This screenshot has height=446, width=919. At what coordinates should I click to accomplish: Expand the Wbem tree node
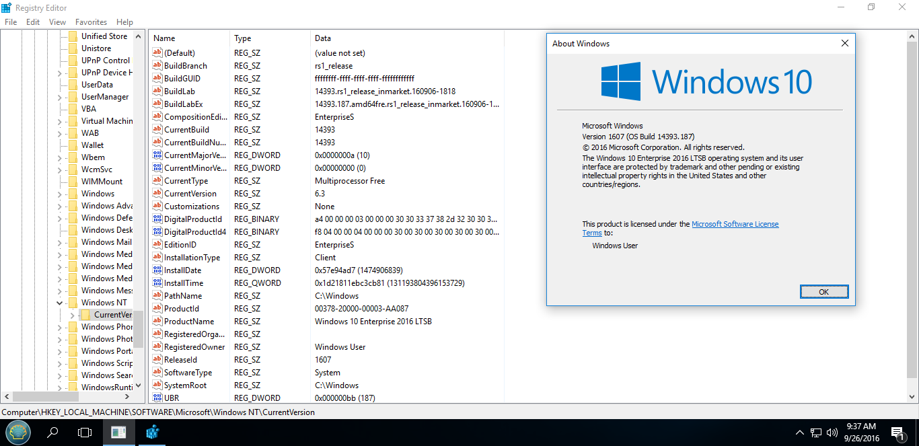point(59,157)
